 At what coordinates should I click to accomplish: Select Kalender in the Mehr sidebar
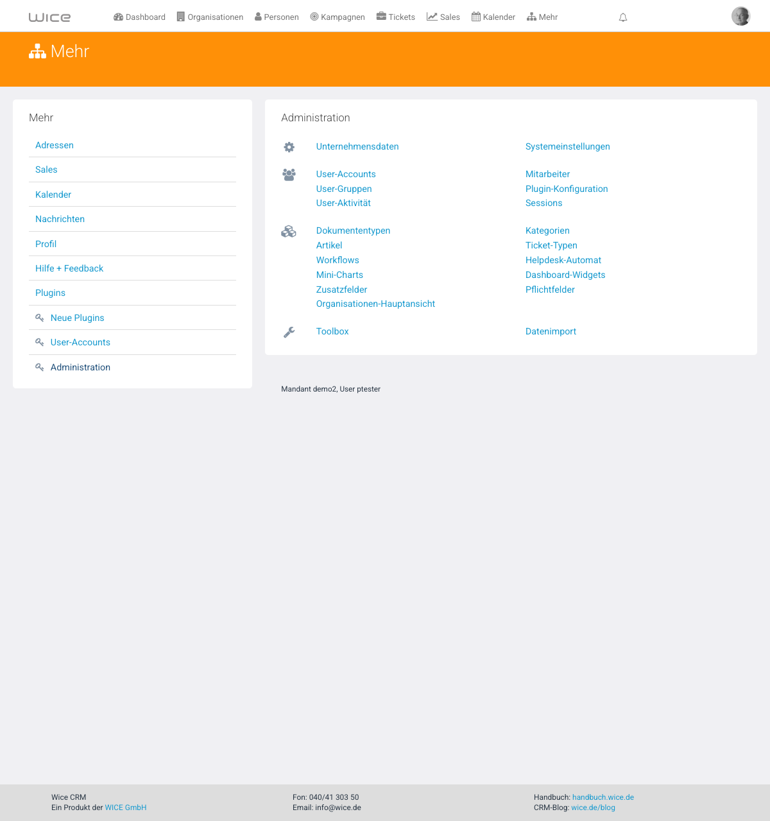pos(53,194)
